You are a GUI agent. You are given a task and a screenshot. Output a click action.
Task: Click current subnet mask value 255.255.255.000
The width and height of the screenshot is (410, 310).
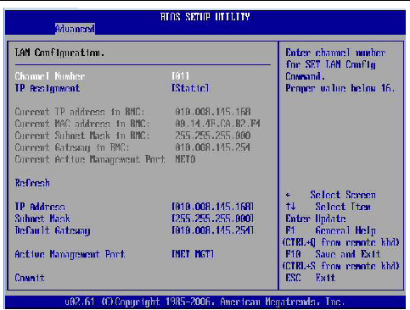(213, 136)
